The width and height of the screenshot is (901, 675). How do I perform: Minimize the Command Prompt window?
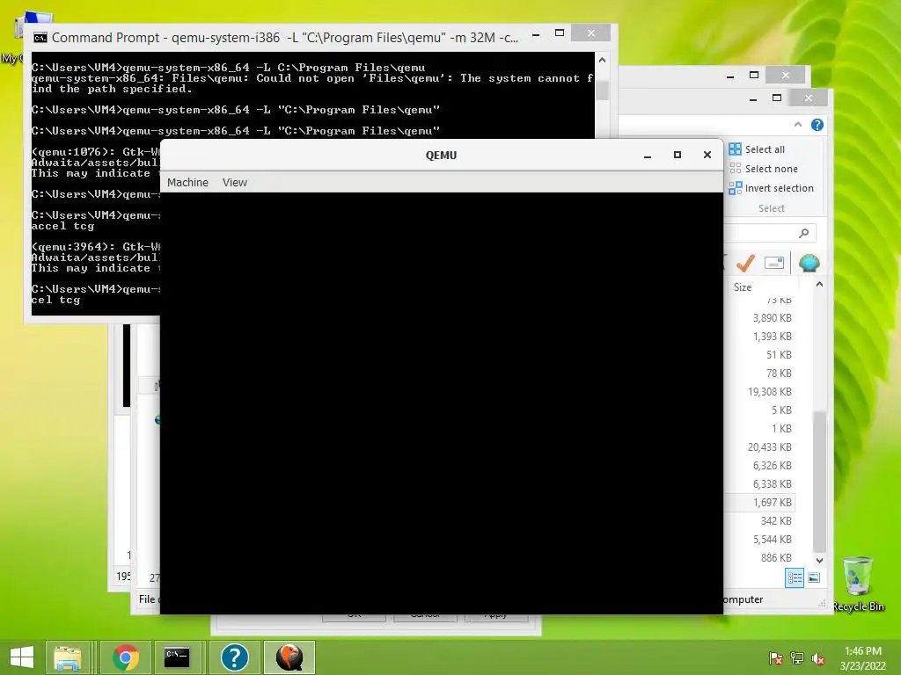(x=536, y=34)
